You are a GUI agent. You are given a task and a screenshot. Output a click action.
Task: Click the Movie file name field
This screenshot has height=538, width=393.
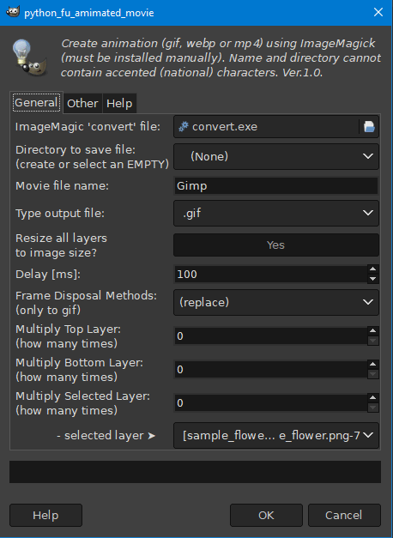(x=276, y=186)
